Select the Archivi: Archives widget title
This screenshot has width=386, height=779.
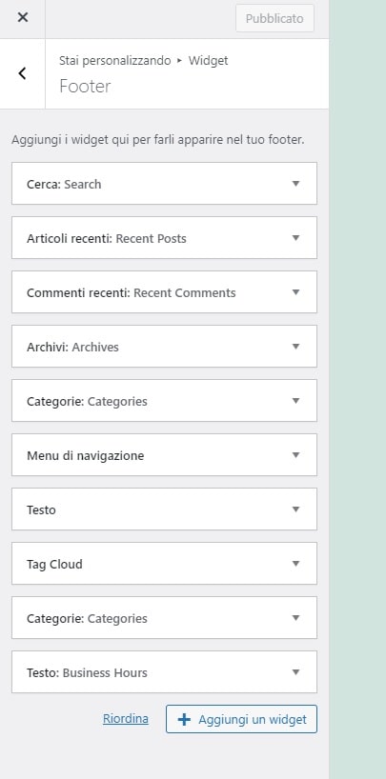(72, 347)
